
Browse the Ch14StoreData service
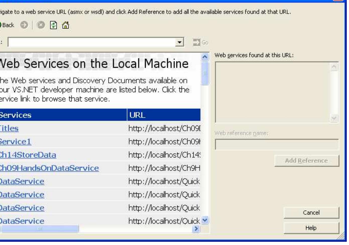click(x=28, y=155)
